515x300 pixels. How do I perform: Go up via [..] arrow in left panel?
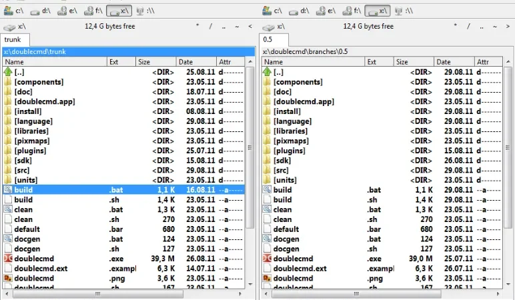[x=8, y=71]
